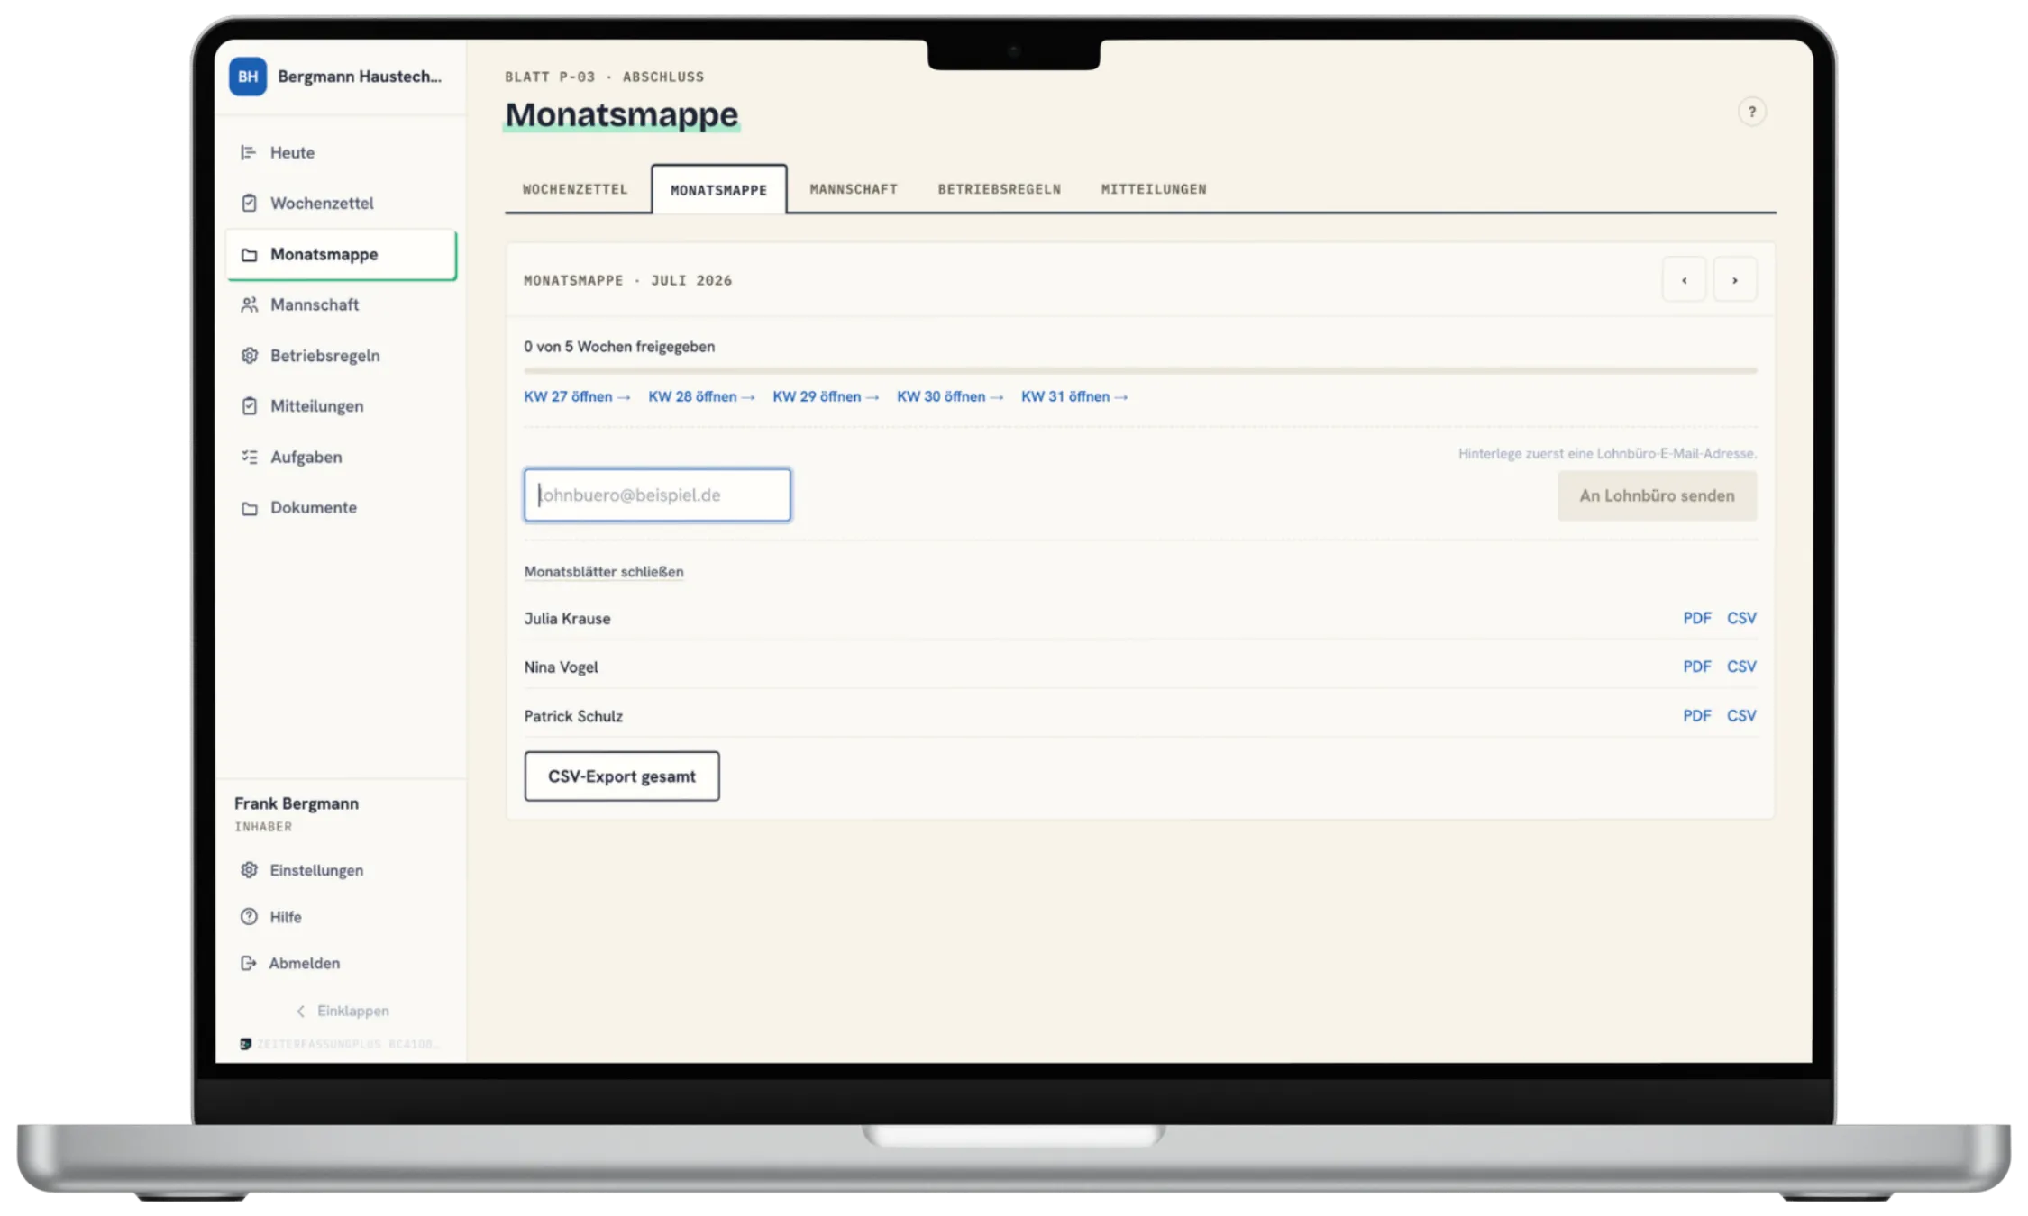The height and width of the screenshot is (1216, 2028).
Task: Open the Mitteilungen clipboard icon in sidebar
Action: 249,406
